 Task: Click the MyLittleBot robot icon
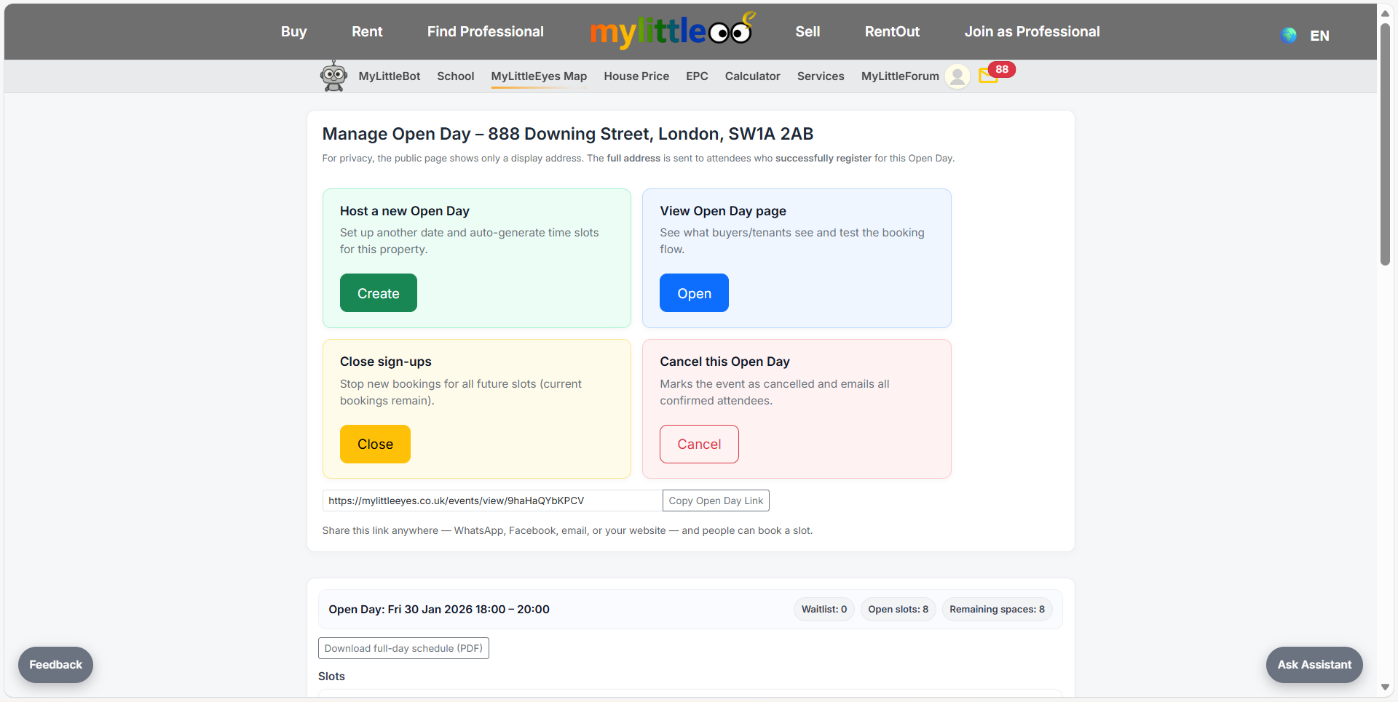[x=333, y=76]
